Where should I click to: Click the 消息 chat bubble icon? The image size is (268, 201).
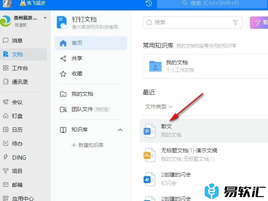6,41
